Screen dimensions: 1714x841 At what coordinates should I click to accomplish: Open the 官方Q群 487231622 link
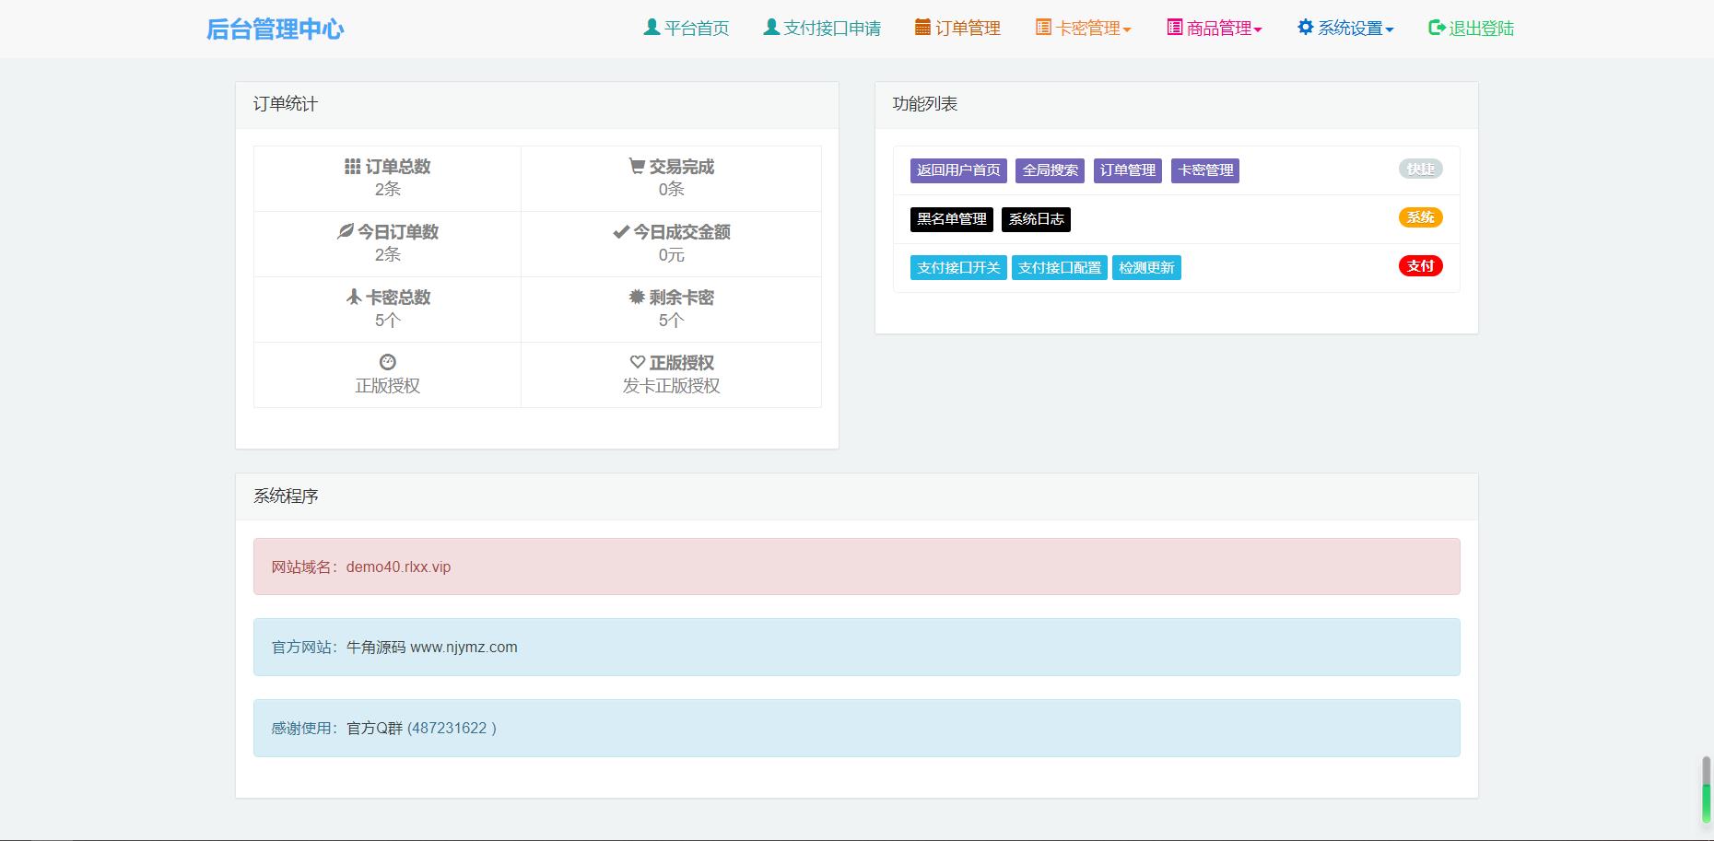tap(453, 728)
